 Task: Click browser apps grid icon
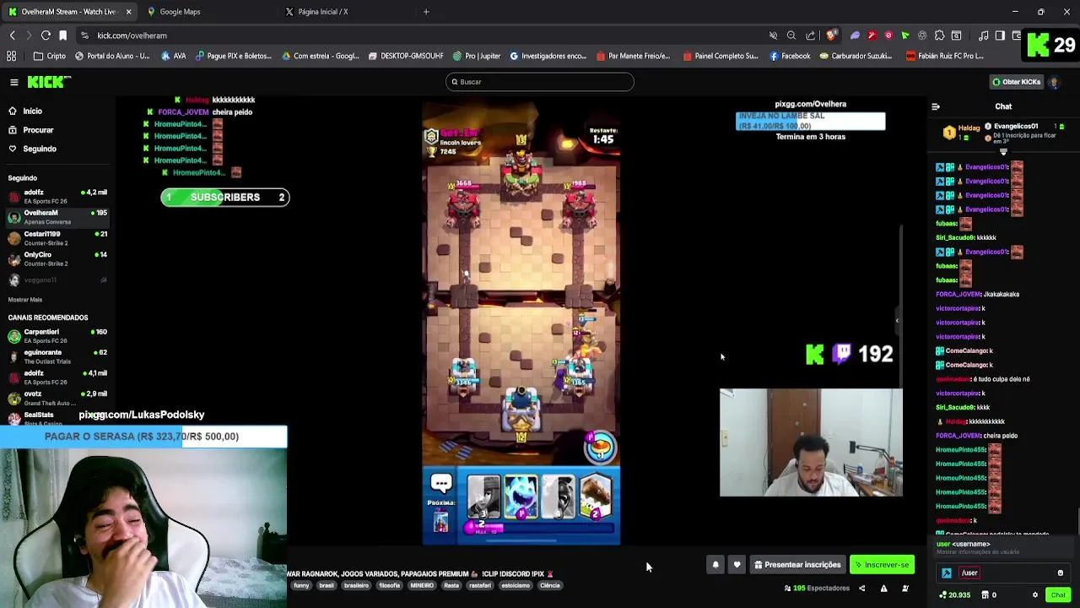pyautogui.click(x=12, y=56)
